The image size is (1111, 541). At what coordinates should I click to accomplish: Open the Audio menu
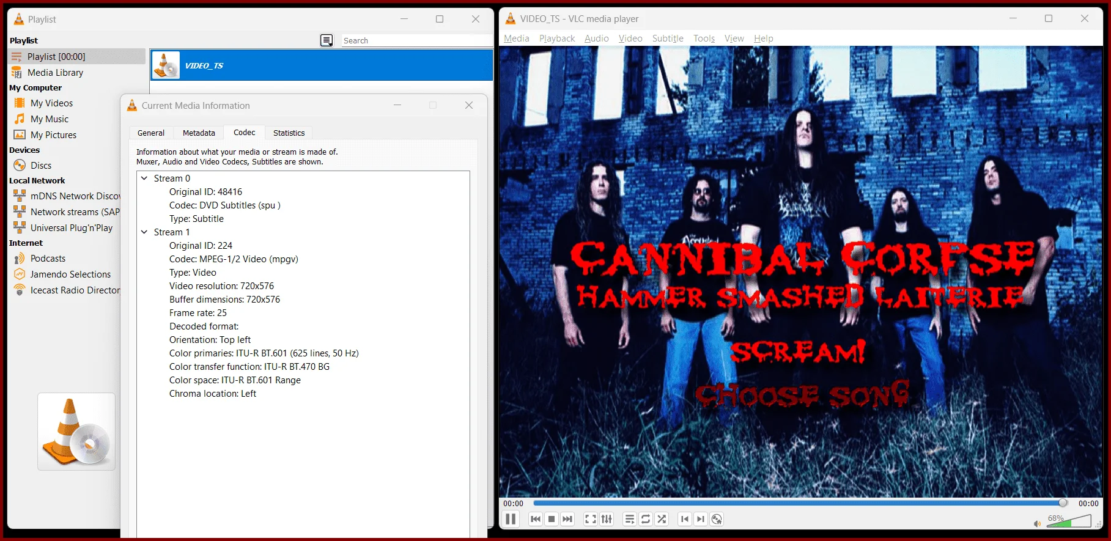597,38
